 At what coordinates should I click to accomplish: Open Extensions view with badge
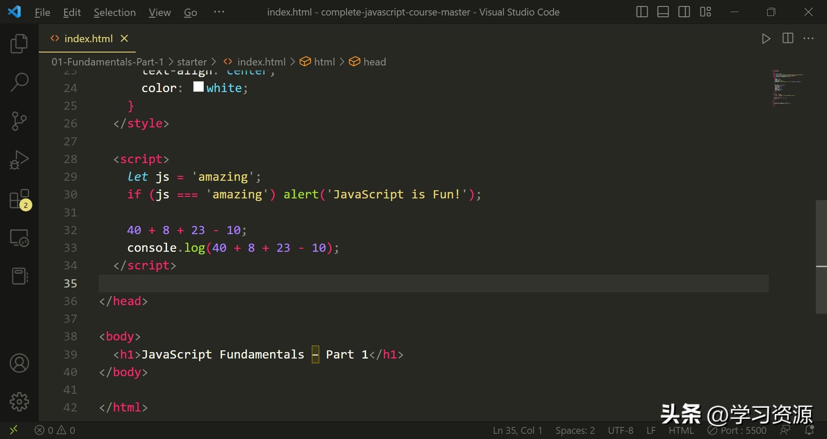pyautogui.click(x=19, y=199)
